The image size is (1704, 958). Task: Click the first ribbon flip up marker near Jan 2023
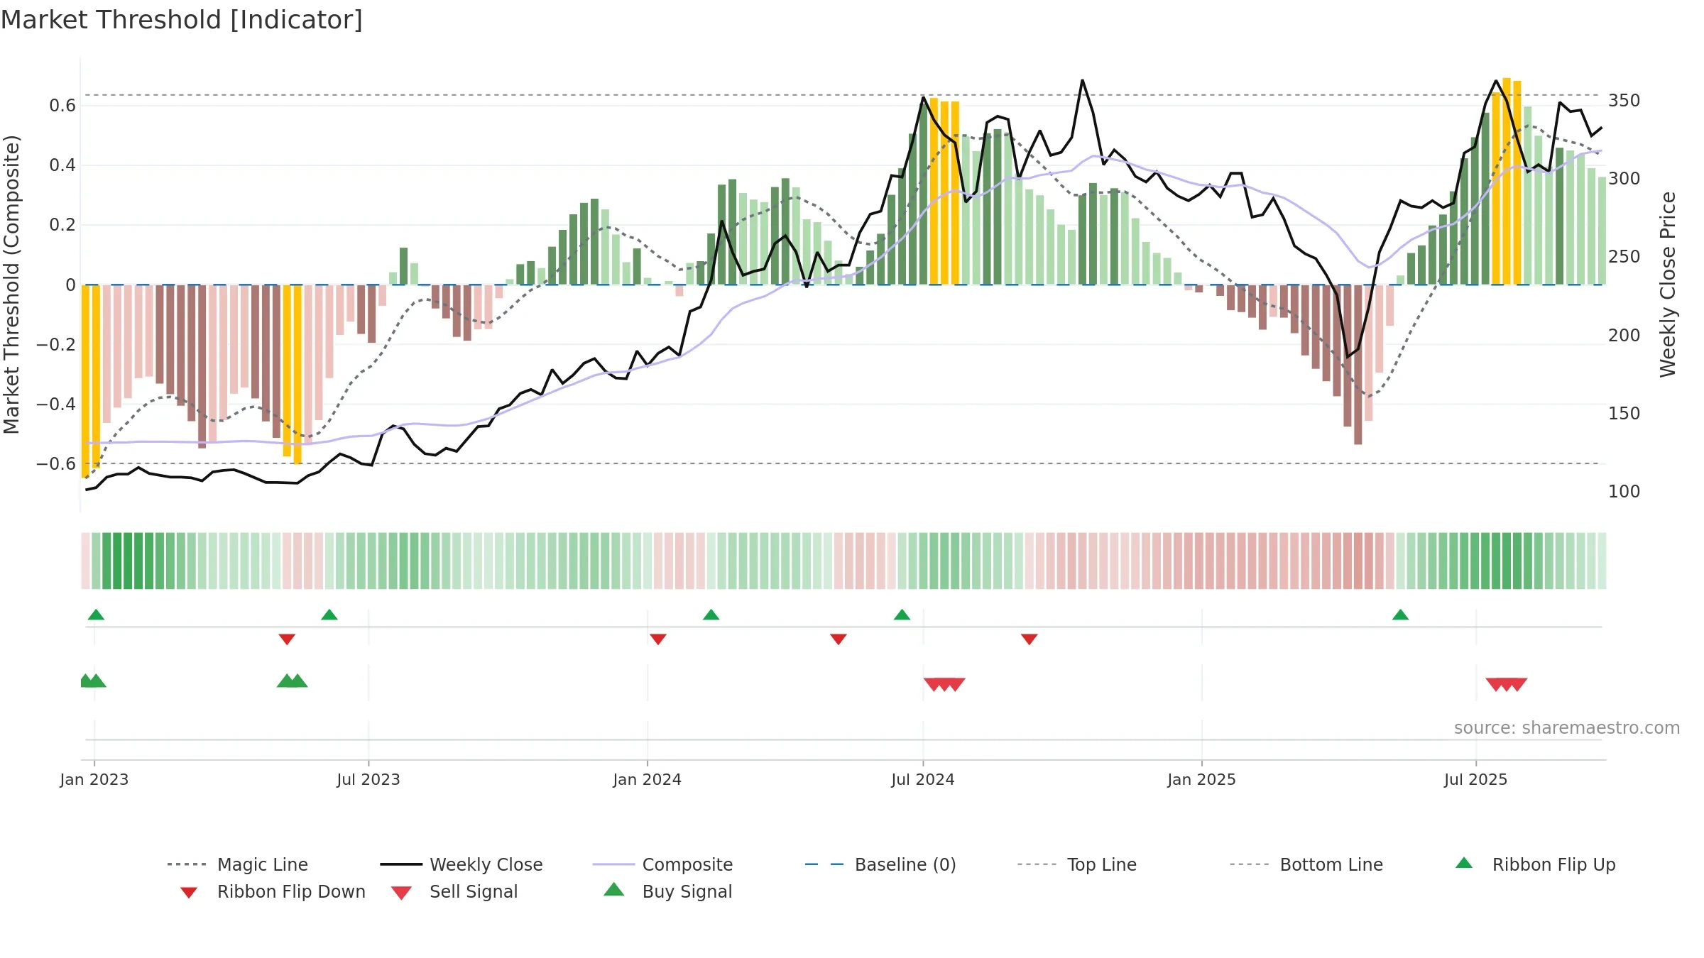point(96,615)
